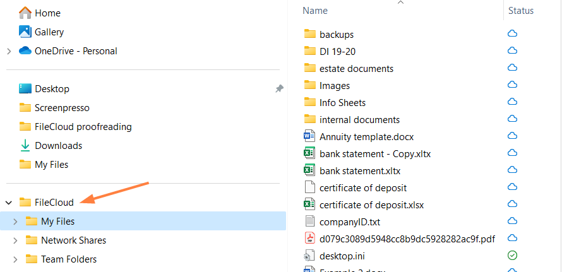Expand the Team Folders node
Screen dimensions: 562x272
pyautogui.click(x=15, y=259)
